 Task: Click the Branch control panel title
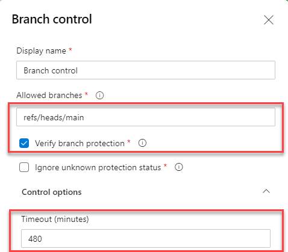pyautogui.click(x=52, y=19)
